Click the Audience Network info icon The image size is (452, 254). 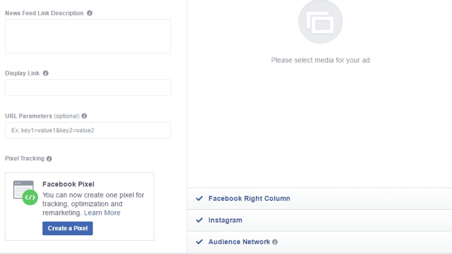pos(275,242)
